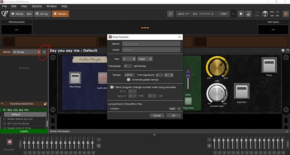
Task: Click the save rackspace disk icon
Action: pos(283,50)
